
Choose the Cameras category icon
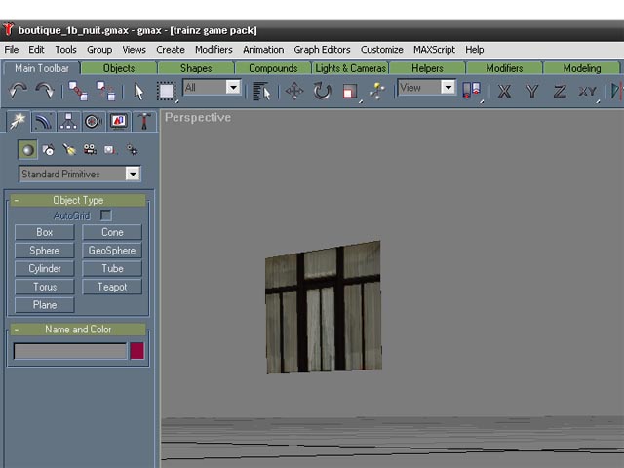coord(90,150)
